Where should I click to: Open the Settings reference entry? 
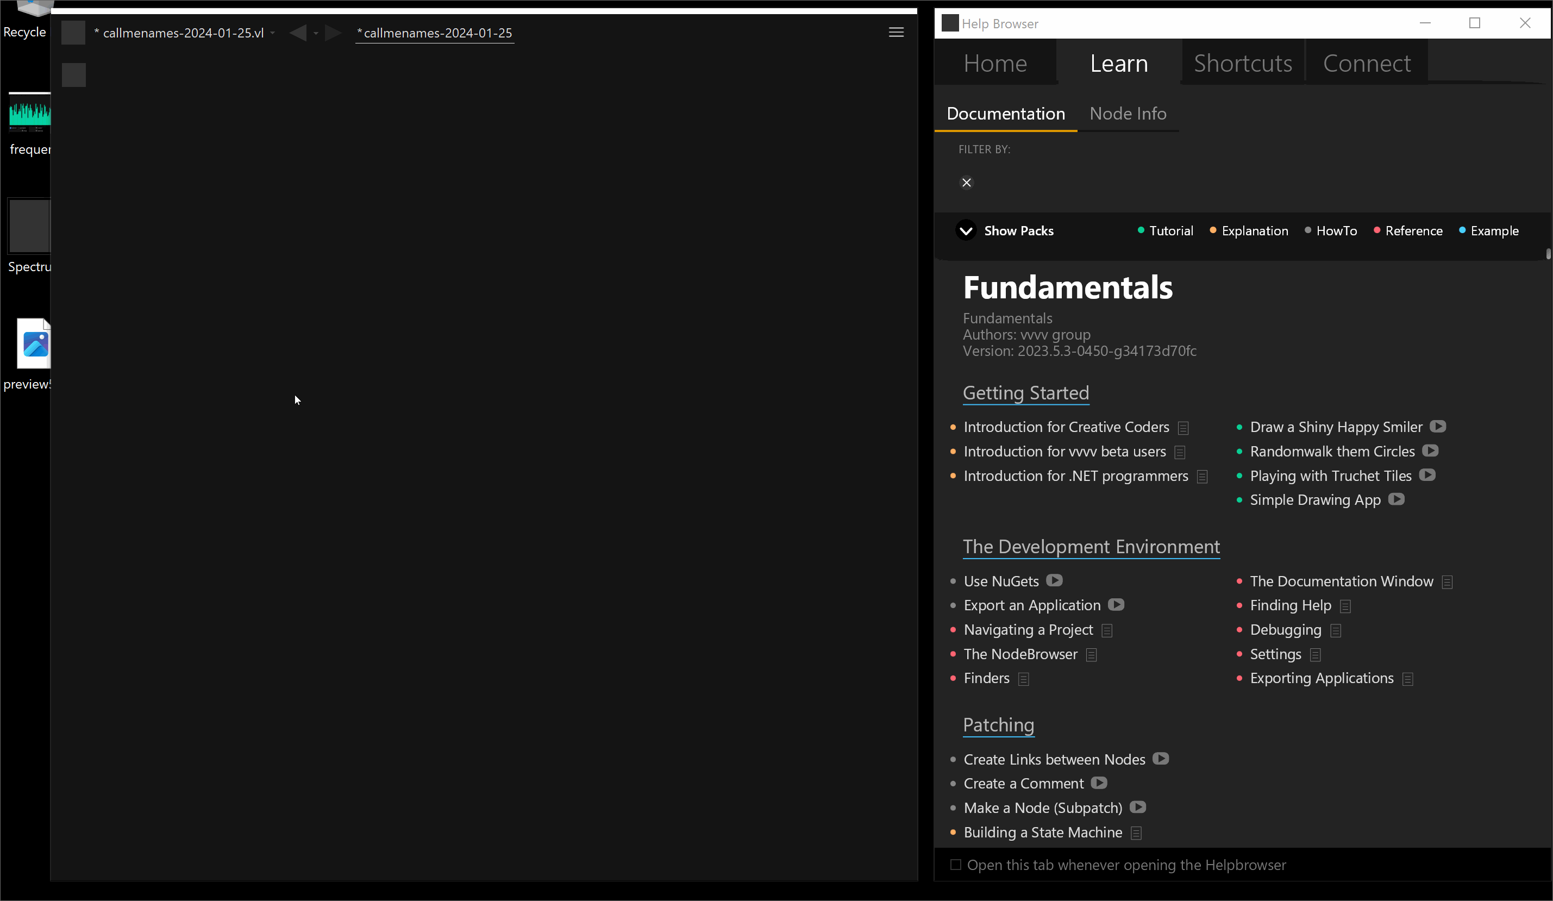[1276, 654]
